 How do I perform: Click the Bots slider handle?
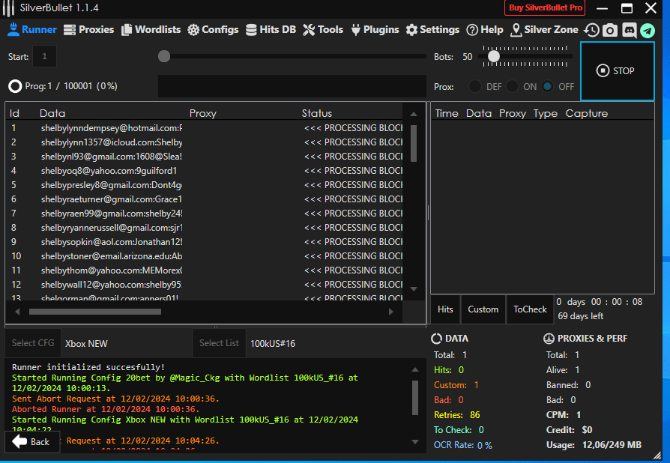pos(493,56)
